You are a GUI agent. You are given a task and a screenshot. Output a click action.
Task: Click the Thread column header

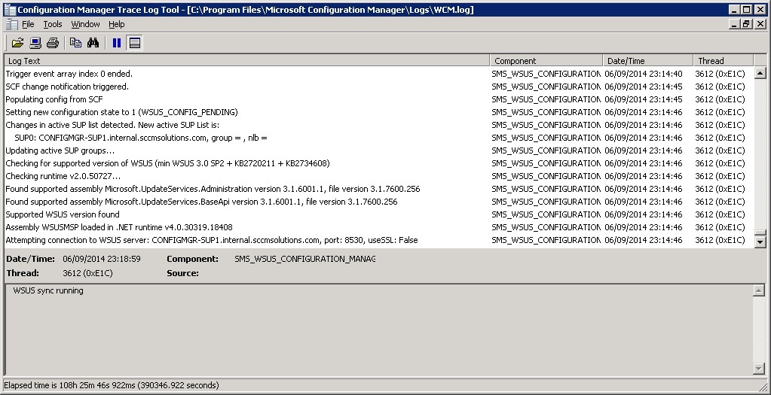pos(722,61)
